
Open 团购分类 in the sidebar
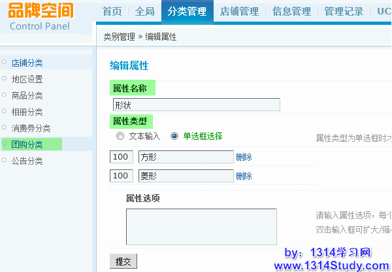tap(27, 144)
